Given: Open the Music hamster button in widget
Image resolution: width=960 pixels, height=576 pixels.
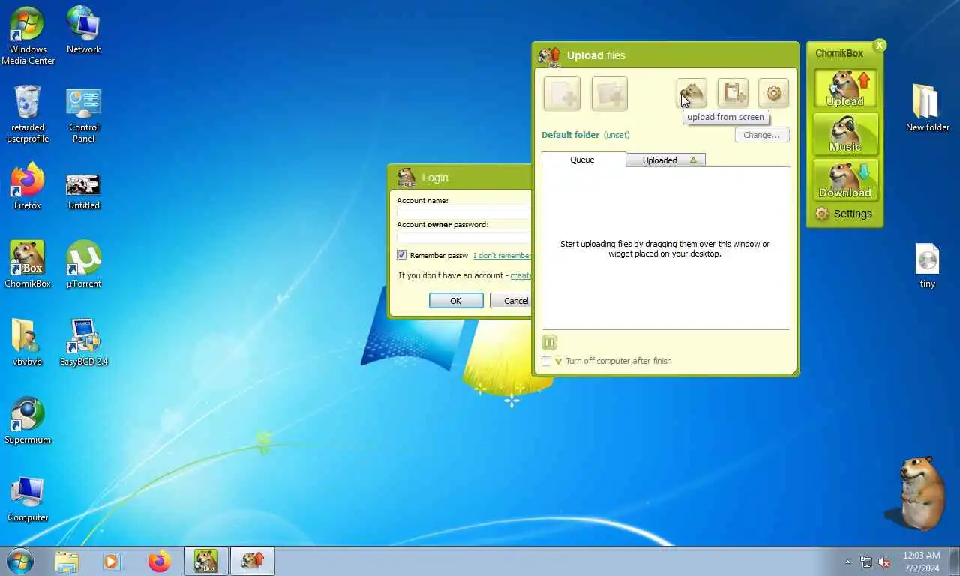Looking at the screenshot, I should [845, 135].
